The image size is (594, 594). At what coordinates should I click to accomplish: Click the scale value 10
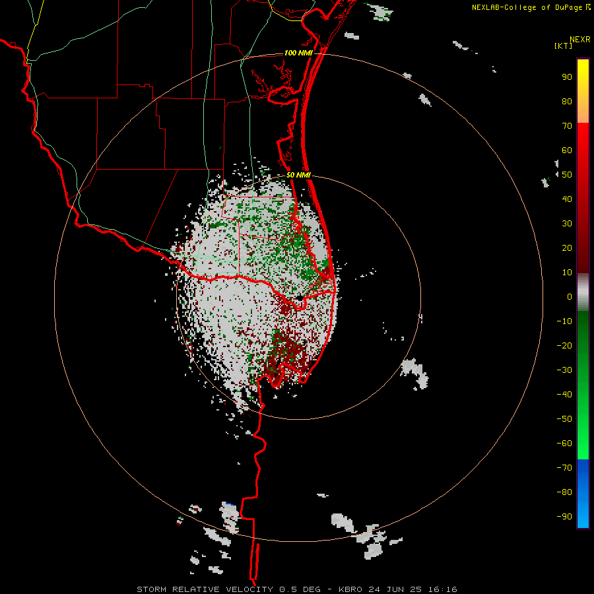pyautogui.click(x=567, y=273)
